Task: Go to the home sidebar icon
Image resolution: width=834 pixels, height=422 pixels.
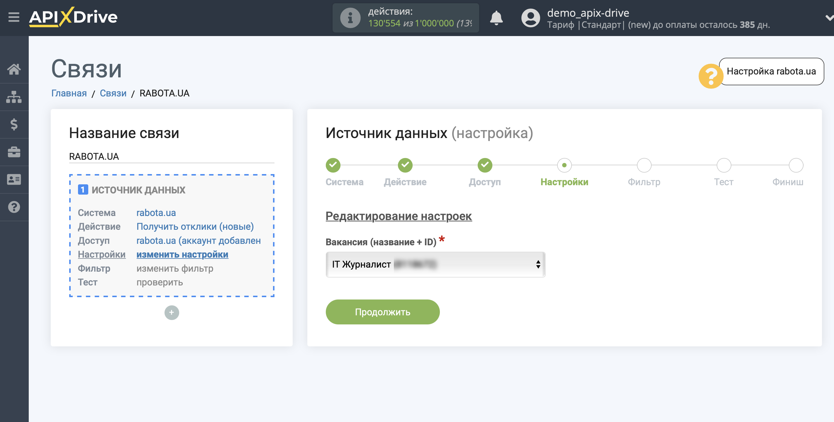Action: [x=14, y=69]
